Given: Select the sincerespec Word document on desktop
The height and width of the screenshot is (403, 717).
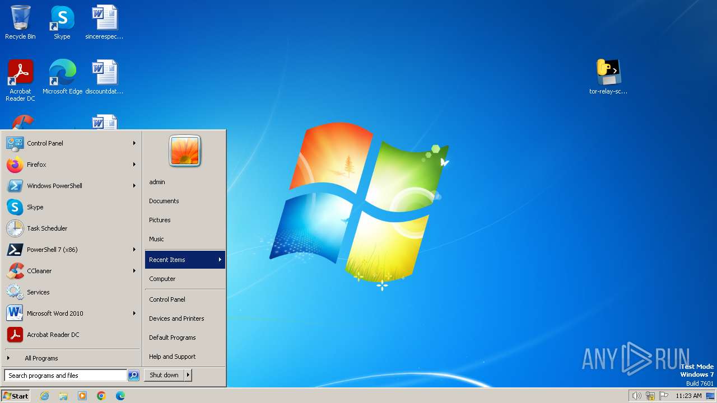Looking at the screenshot, I should pos(104,22).
